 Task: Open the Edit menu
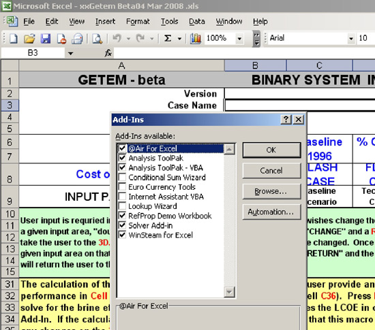52,21
